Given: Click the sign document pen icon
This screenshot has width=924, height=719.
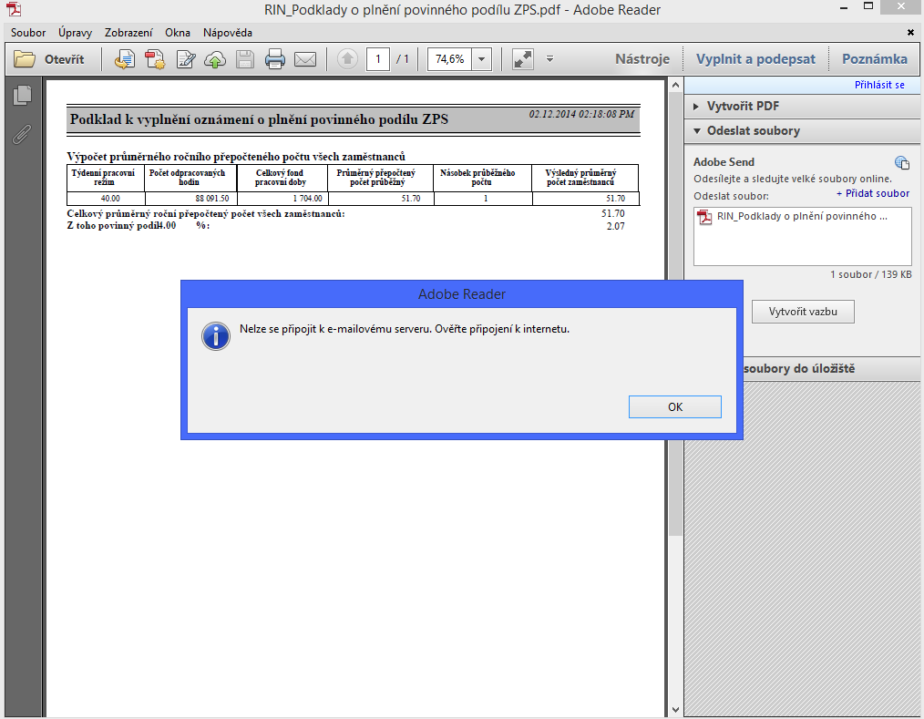Looking at the screenshot, I should pos(186,59).
